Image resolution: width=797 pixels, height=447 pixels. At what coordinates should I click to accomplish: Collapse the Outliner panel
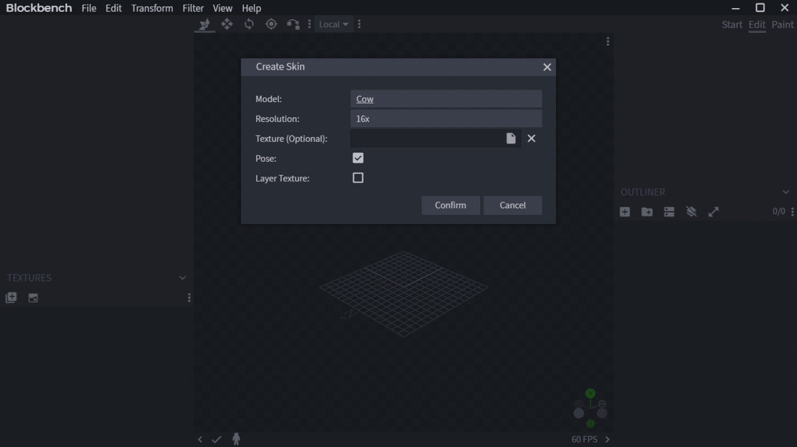click(785, 192)
